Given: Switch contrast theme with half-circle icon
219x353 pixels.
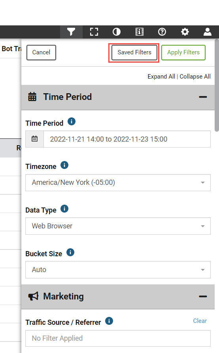Looking at the screenshot, I should coord(117,32).
